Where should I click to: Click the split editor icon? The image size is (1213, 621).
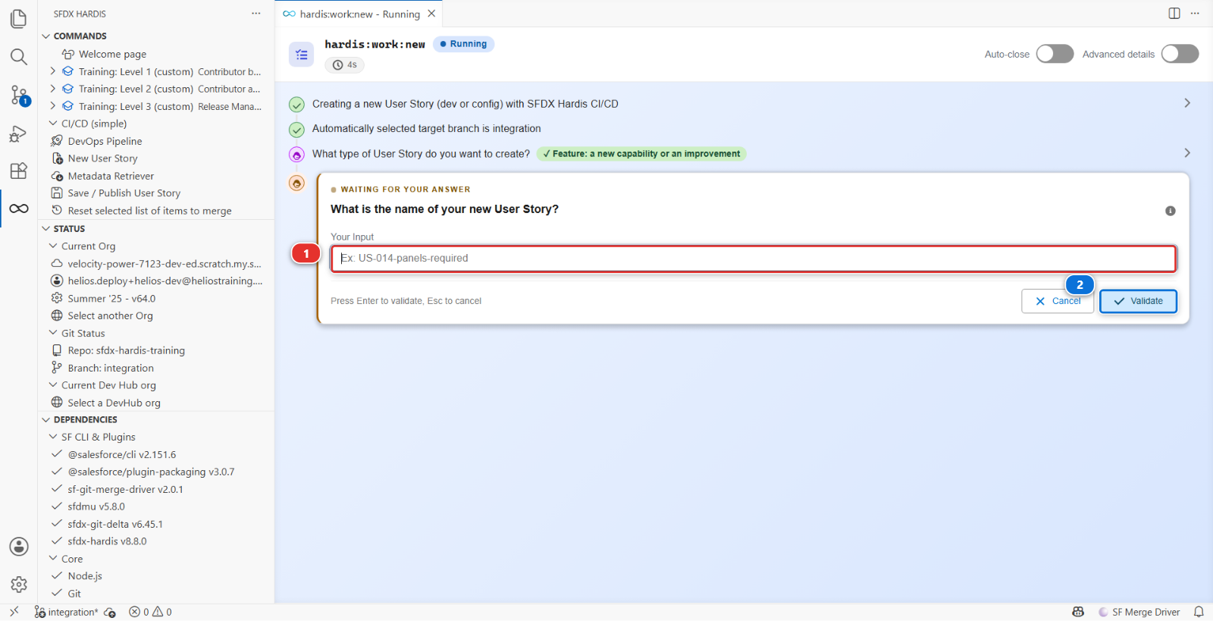[1174, 13]
